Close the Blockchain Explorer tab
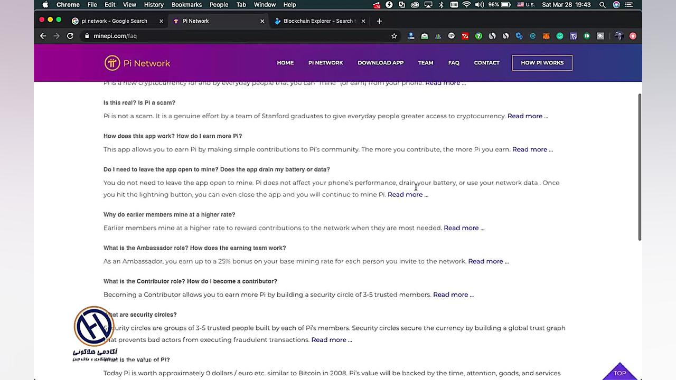 (x=363, y=21)
